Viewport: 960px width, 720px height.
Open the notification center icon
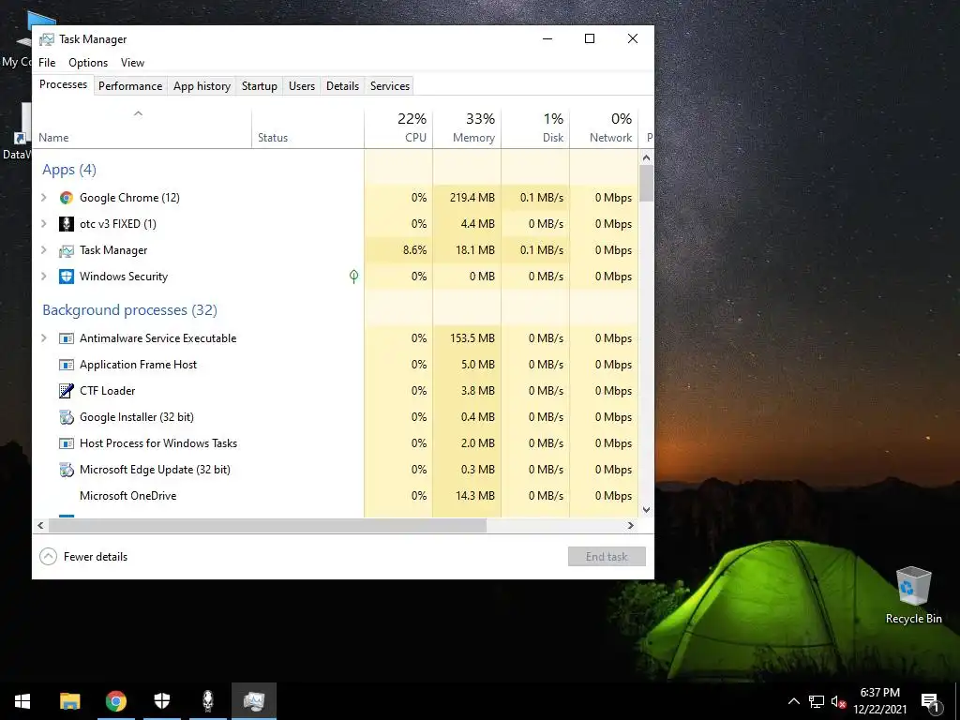click(x=930, y=703)
